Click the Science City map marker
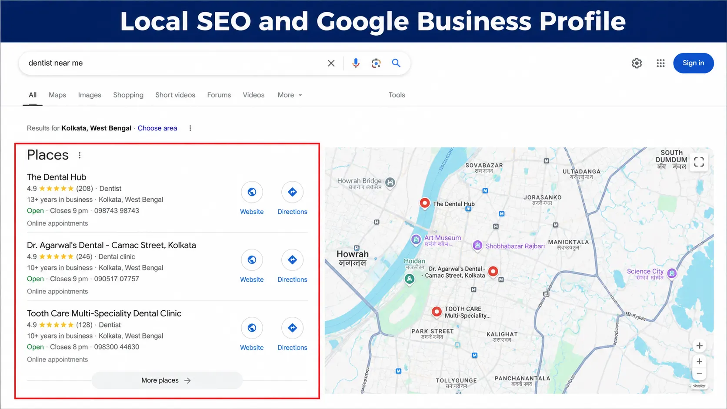 pyautogui.click(x=672, y=273)
